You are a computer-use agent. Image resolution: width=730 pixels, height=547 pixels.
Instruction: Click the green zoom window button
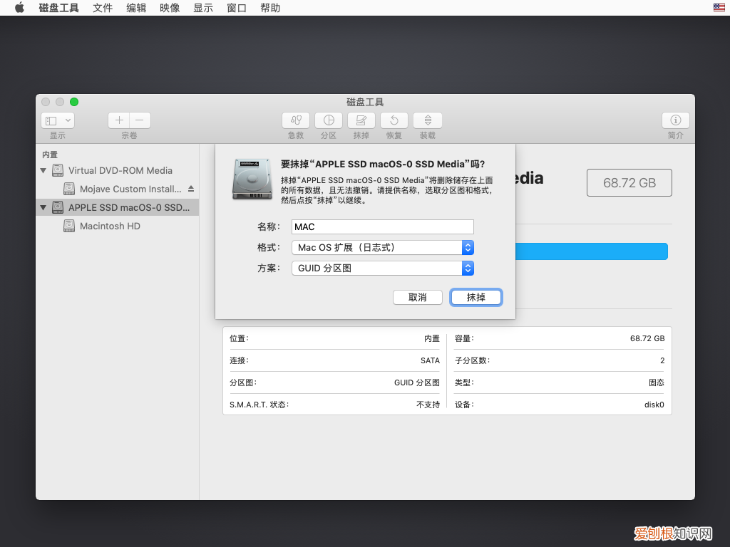click(x=74, y=102)
